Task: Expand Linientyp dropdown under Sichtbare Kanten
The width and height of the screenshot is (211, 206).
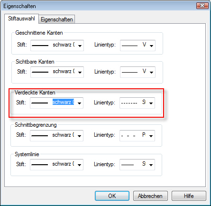Action: [138, 72]
